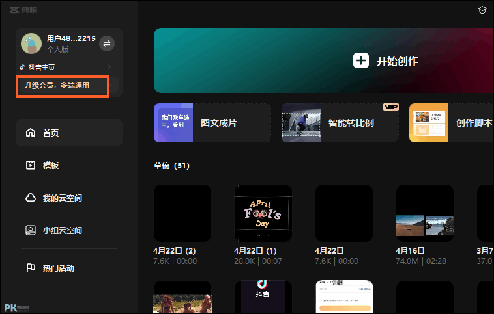This screenshot has width=494, height=314.
Task: Click the flag icon beside 热门活动
Action: pyautogui.click(x=31, y=268)
